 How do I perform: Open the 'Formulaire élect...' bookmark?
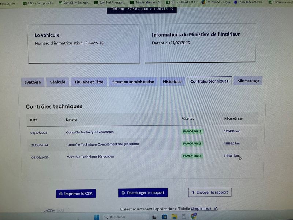click(x=281, y=2)
